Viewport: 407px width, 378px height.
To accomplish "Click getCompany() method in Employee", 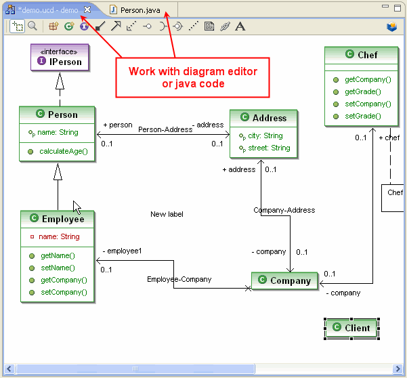I will coord(58,280).
